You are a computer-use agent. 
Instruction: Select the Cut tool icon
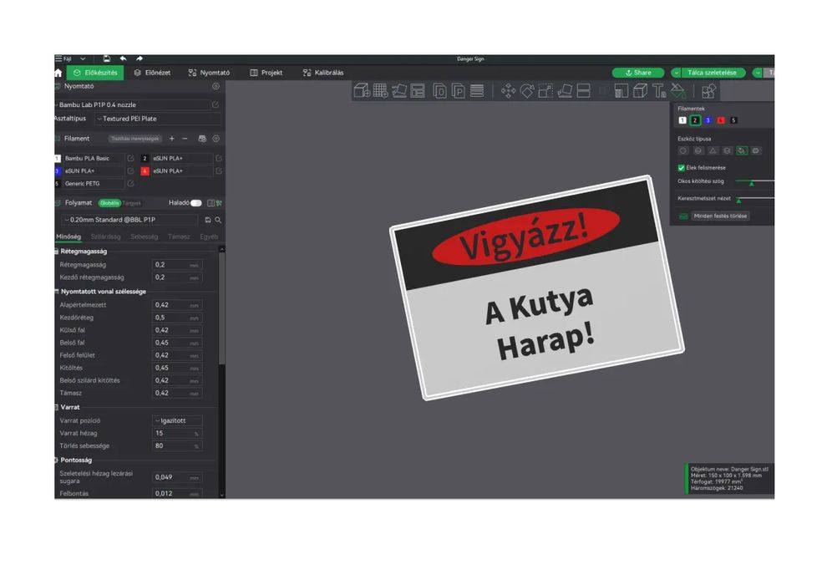pos(583,91)
